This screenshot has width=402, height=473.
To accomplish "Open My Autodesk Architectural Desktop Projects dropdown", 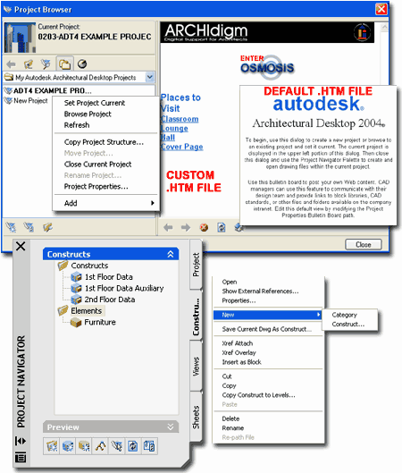I will coord(150,77).
